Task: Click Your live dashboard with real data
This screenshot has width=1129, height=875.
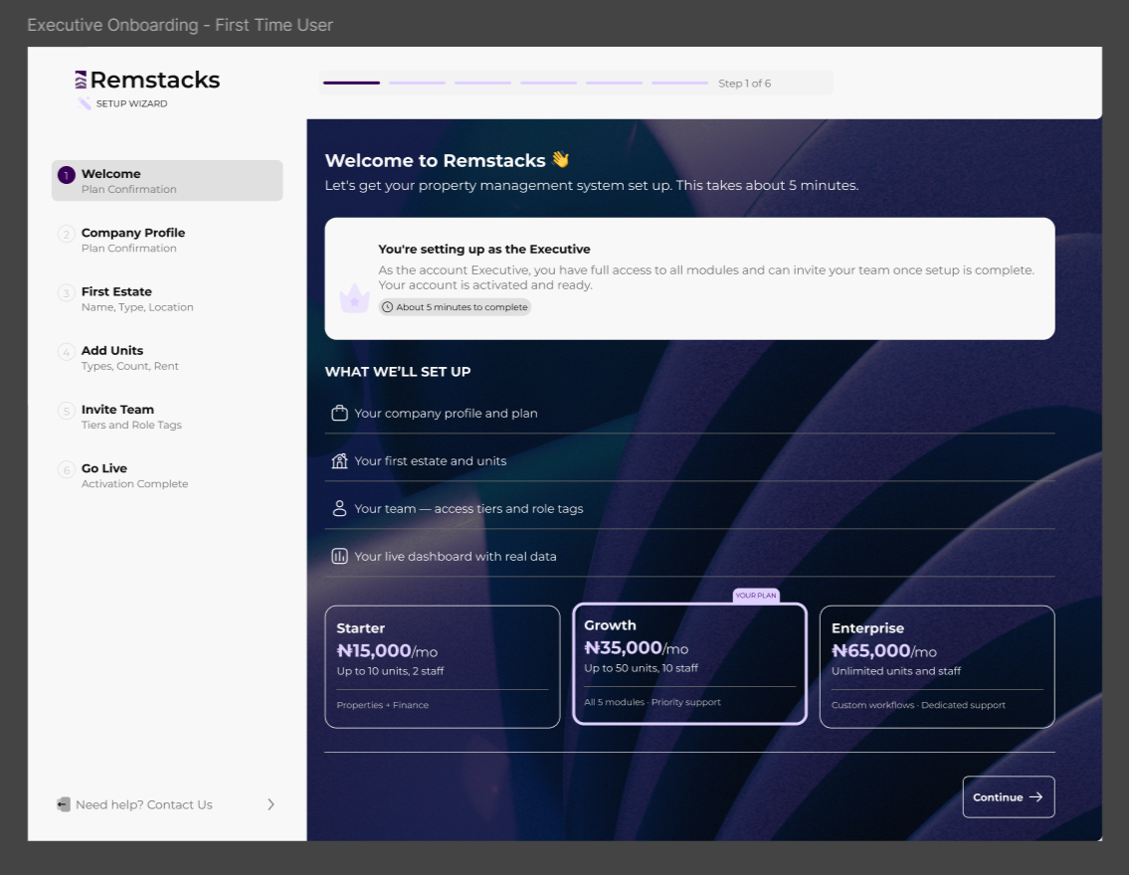Action: click(x=455, y=556)
